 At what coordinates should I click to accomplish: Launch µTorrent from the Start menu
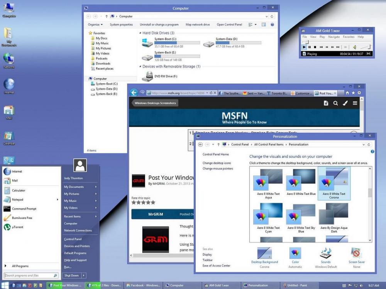pyautogui.click(x=19, y=227)
